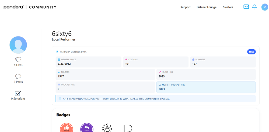Click the 0 Solutions link

18,98
